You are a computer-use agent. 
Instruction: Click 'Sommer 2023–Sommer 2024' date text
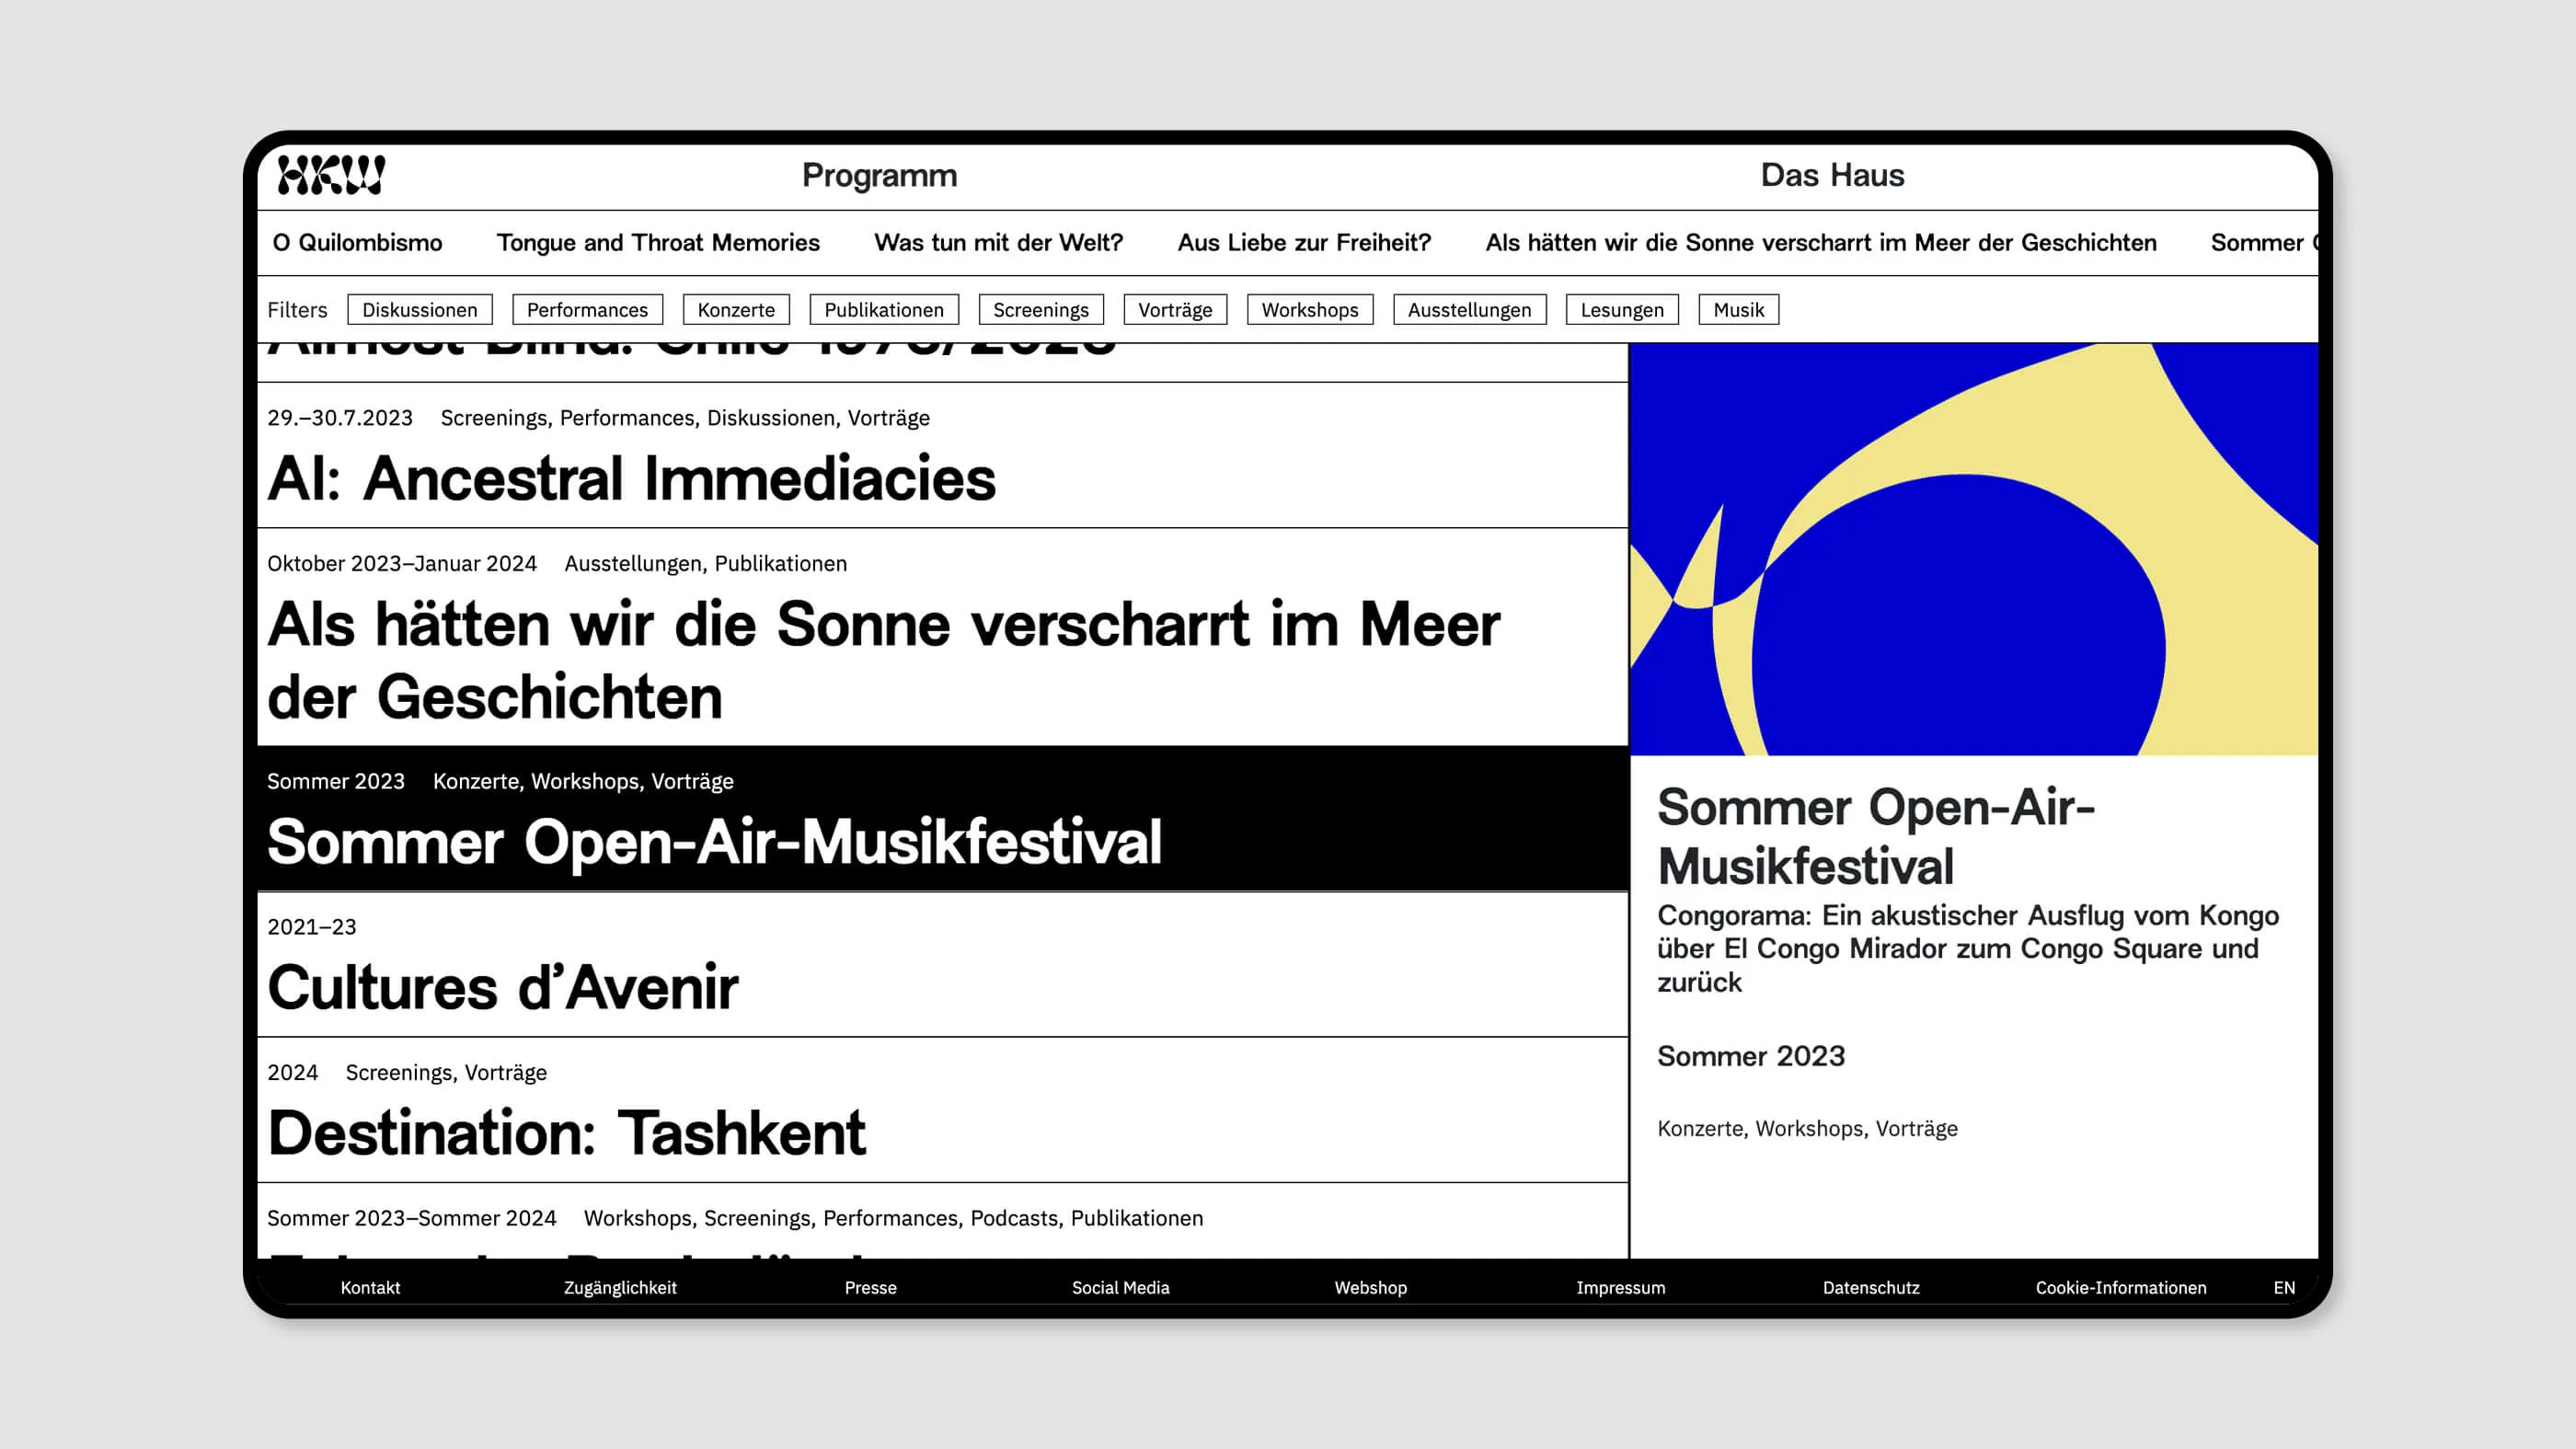(x=412, y=1218)
